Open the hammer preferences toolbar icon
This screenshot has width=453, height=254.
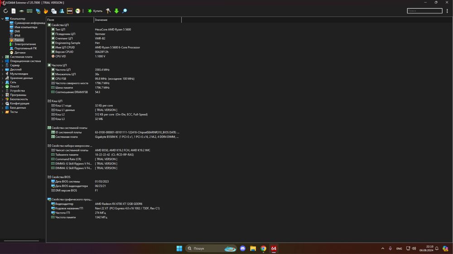[x=108, y=11]
